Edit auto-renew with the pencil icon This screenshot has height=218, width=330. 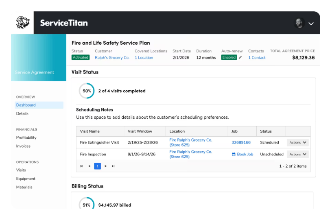point(240,57)
